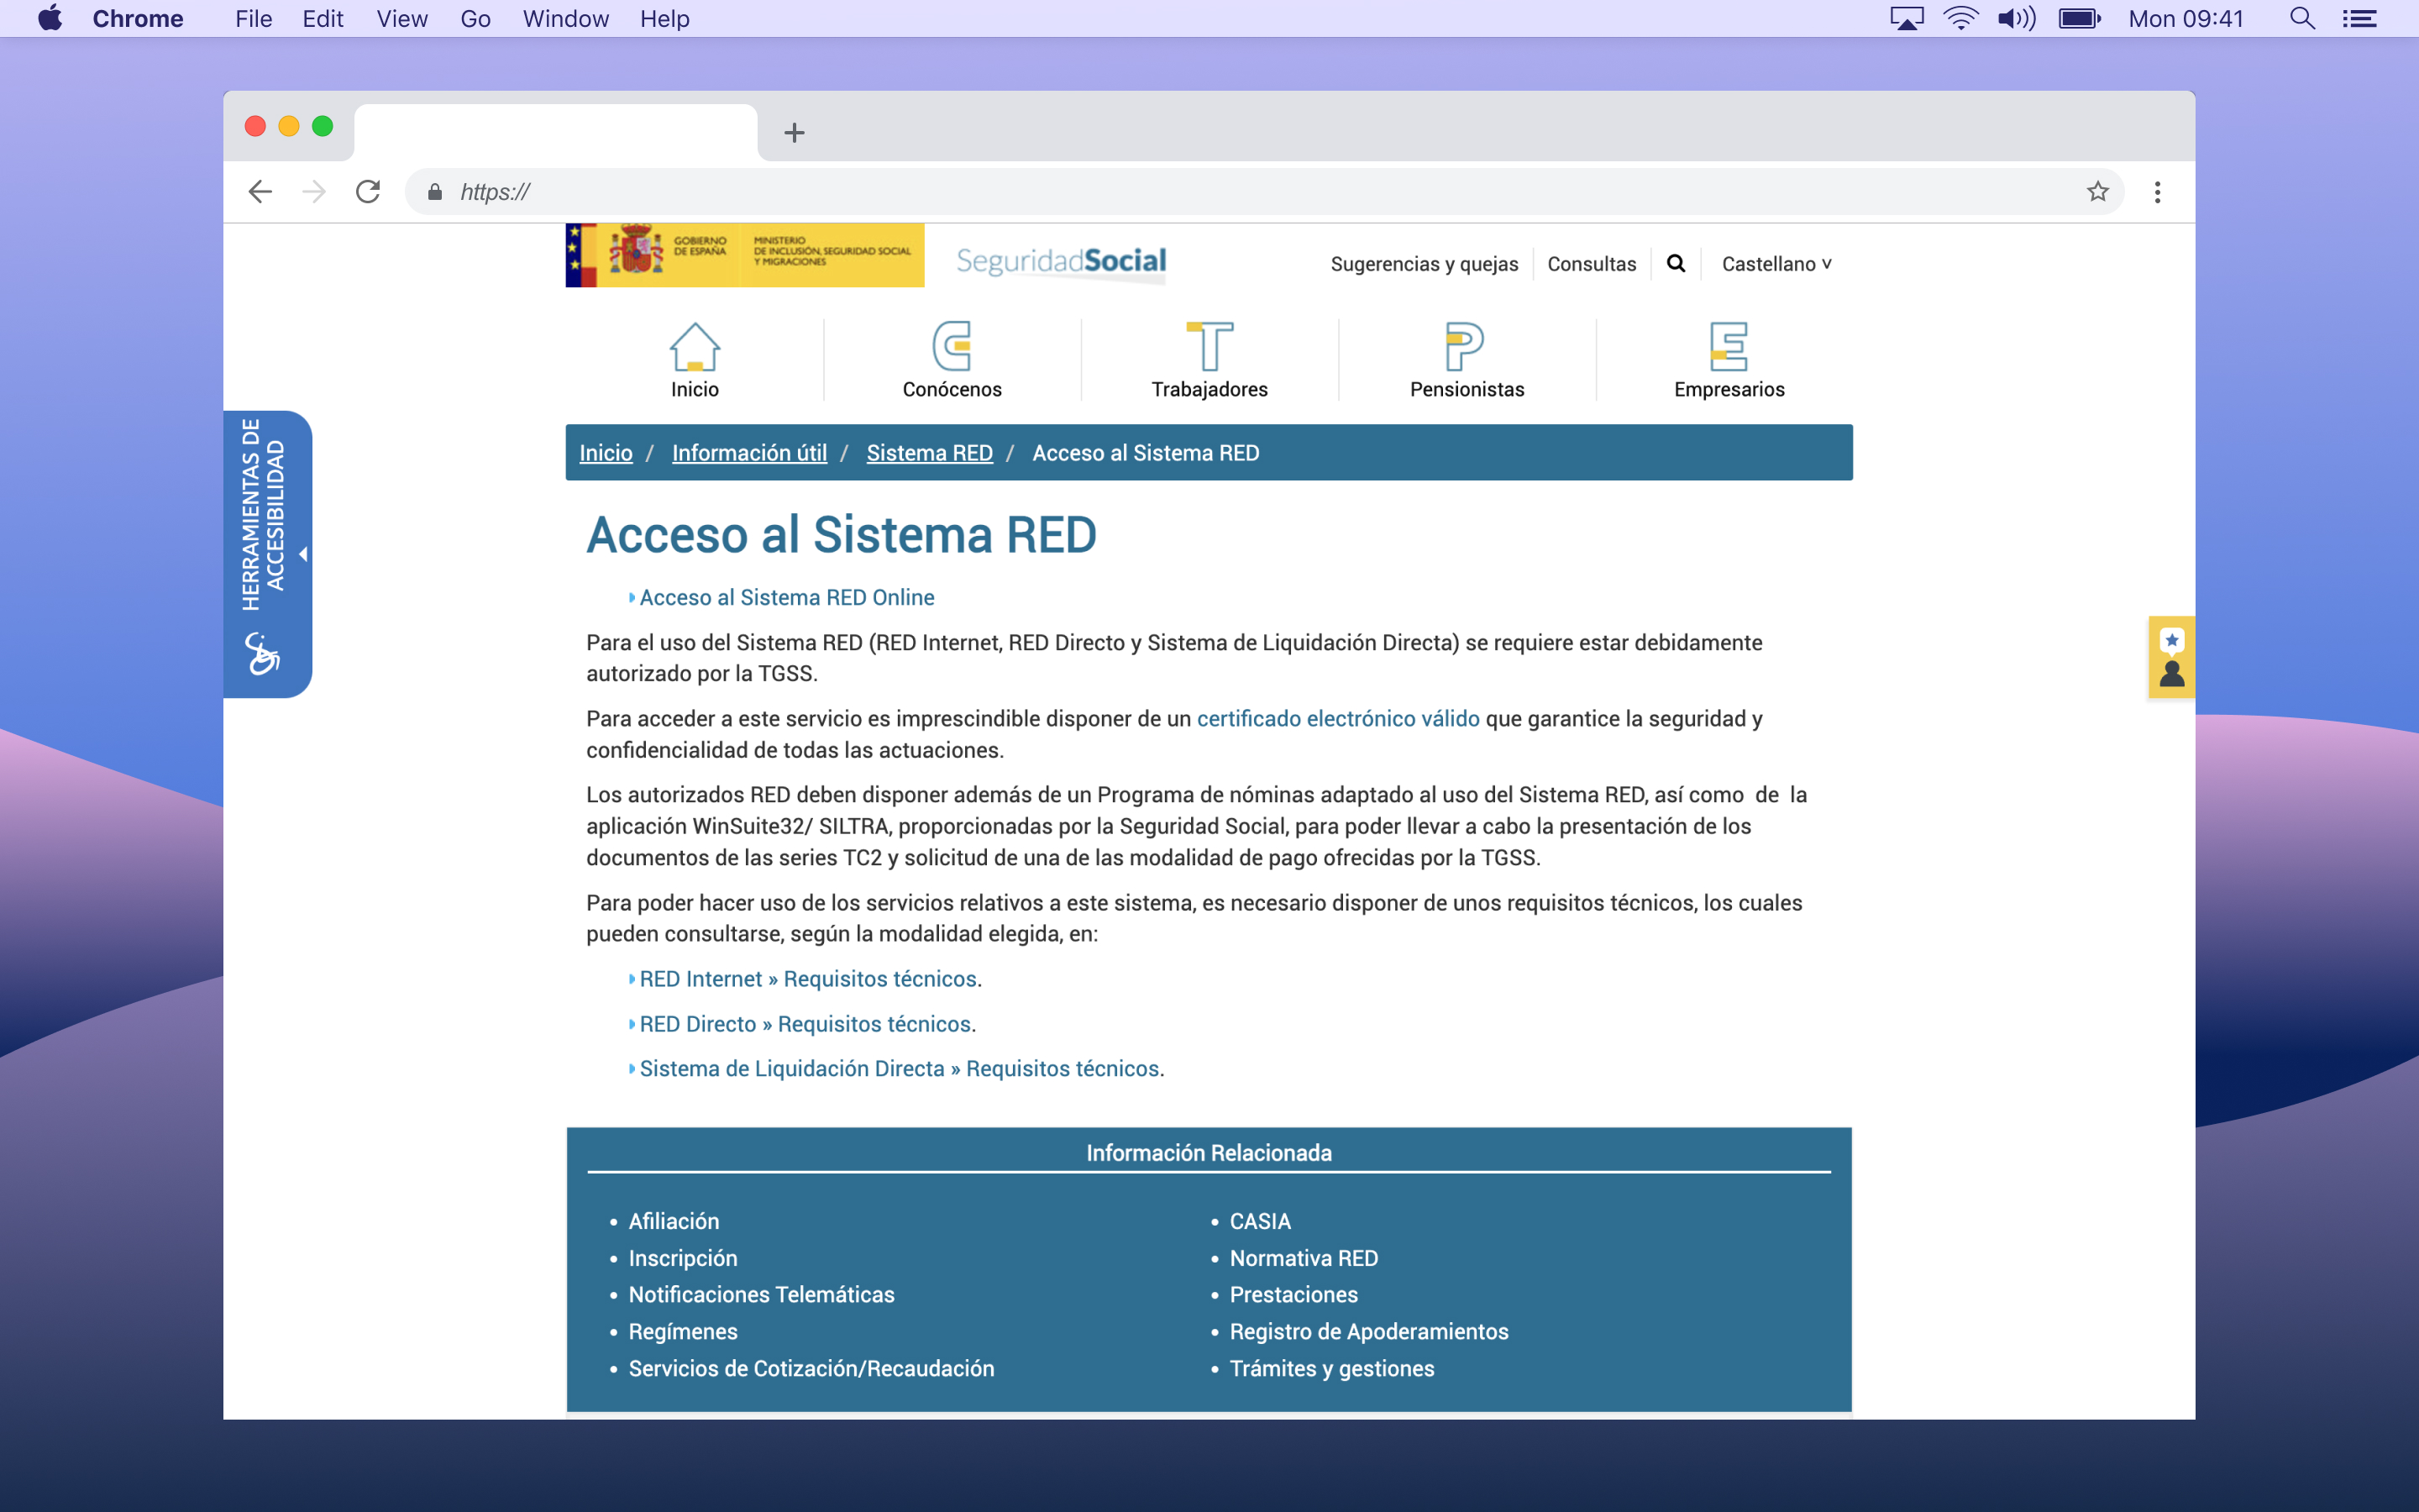Select the current blank browser tab

pos(556,132)
